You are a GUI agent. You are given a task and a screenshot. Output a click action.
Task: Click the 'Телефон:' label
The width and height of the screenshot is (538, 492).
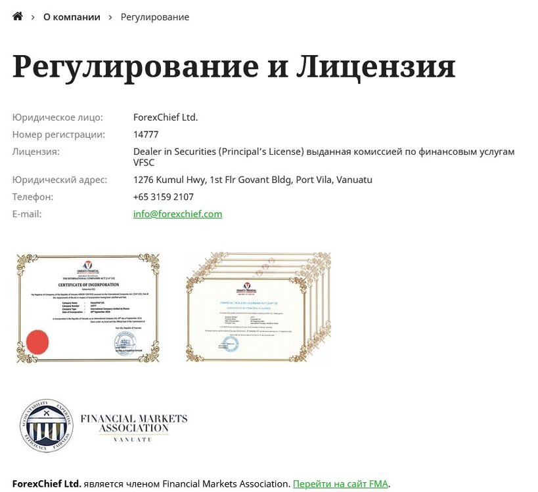tap(33, 197)
